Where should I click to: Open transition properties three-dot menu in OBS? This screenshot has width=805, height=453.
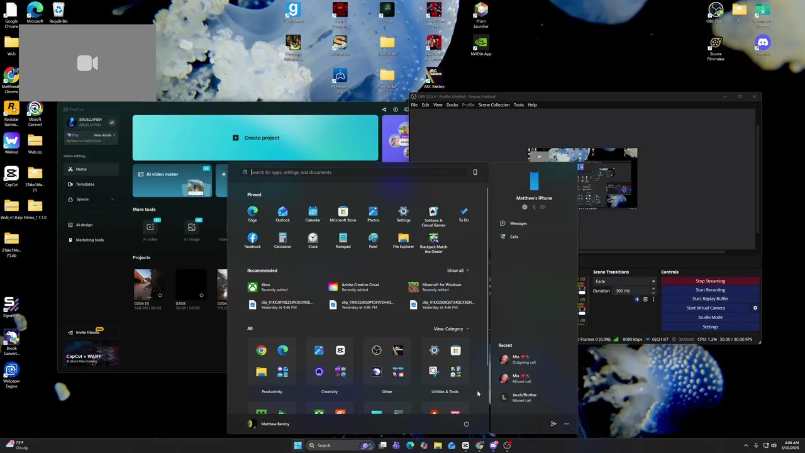653,299
